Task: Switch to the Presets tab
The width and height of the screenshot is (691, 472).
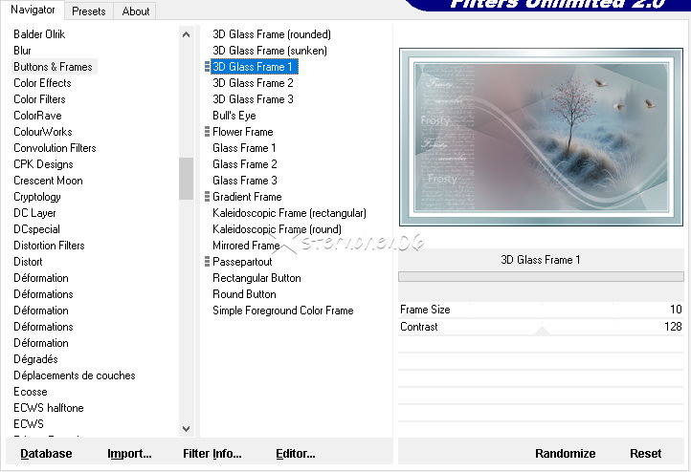Action: [89, 11]
